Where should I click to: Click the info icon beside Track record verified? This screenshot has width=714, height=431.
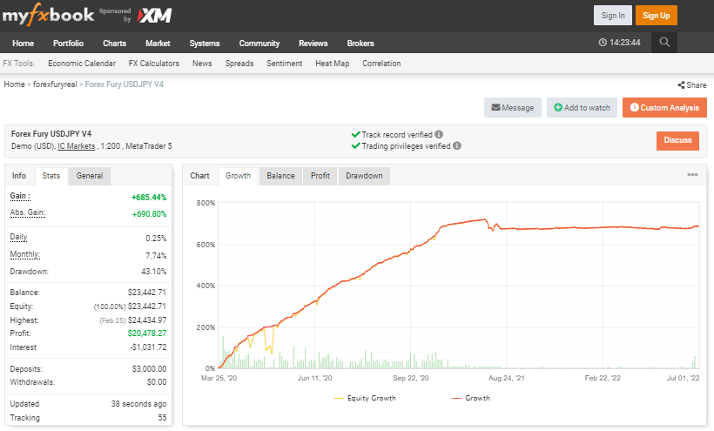coord(439,134)
